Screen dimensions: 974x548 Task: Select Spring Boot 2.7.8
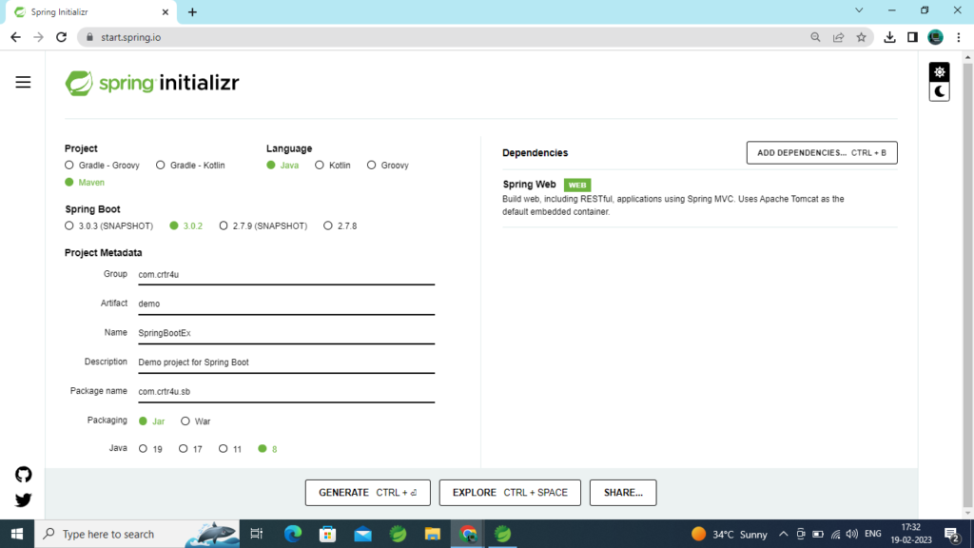point(341,225)
